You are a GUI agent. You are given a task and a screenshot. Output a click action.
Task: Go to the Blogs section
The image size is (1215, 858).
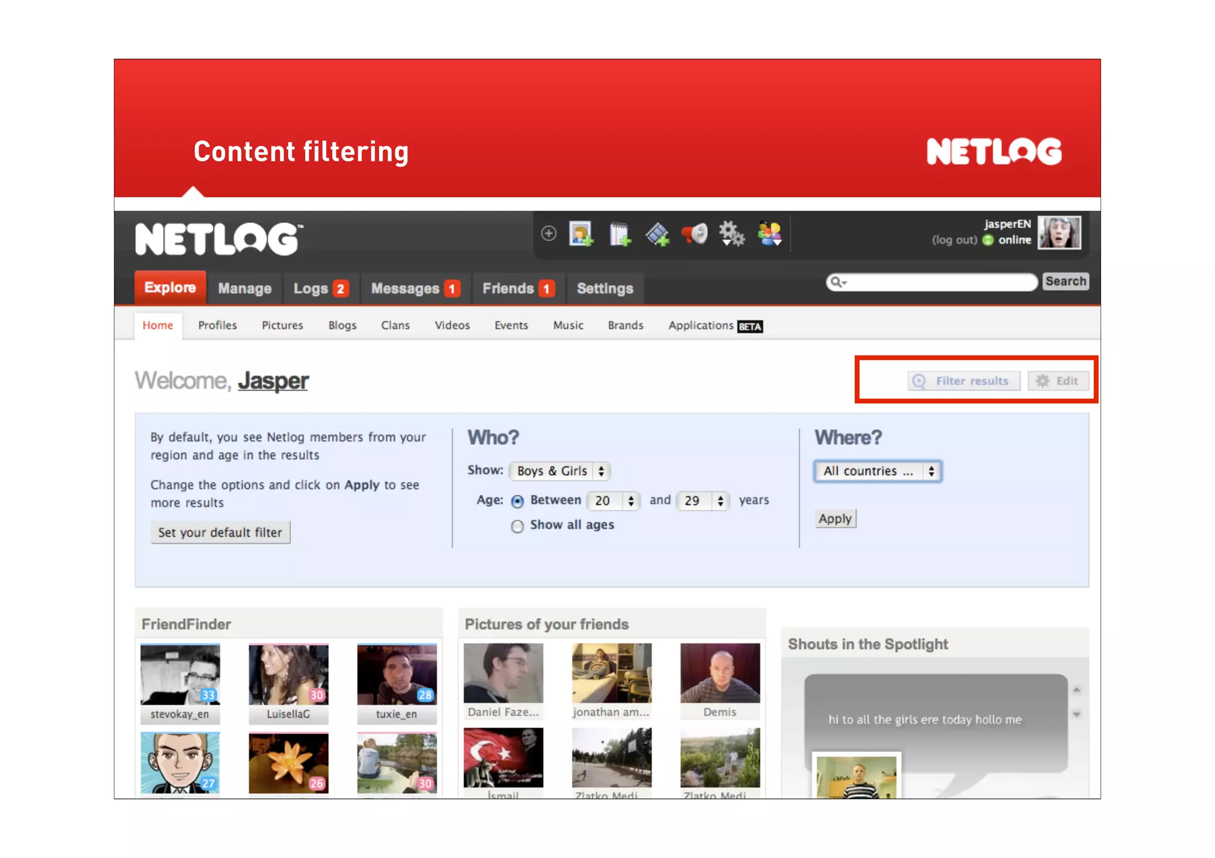tap(342, 326)
